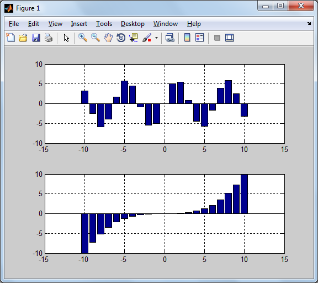318x283 pixels.
Task: Expand the toolbar dock arrow at top right
Action: pyautogui.click(x=309, y=24)
